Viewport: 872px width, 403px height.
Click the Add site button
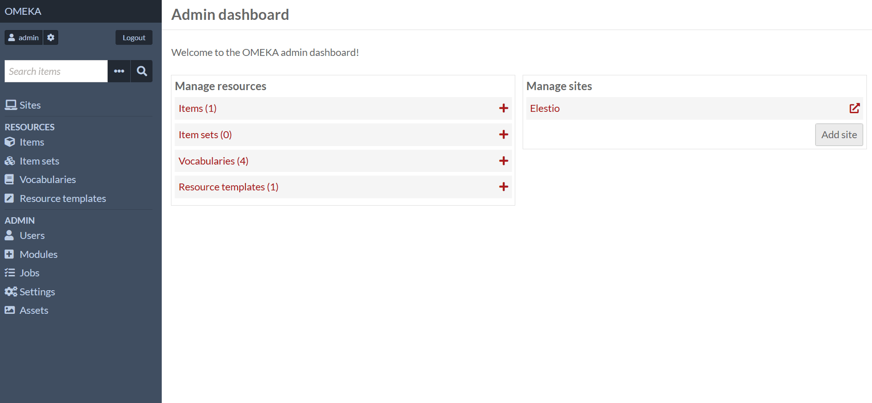point(839,134)
